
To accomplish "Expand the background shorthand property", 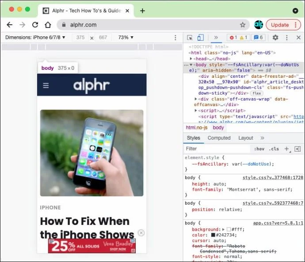I will click(223, 229).
